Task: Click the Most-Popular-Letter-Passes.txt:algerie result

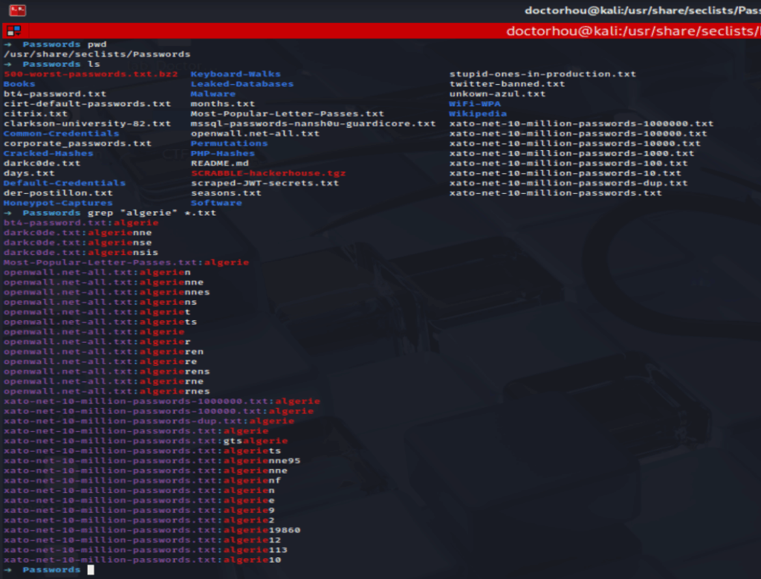Action: coord(126,262)
